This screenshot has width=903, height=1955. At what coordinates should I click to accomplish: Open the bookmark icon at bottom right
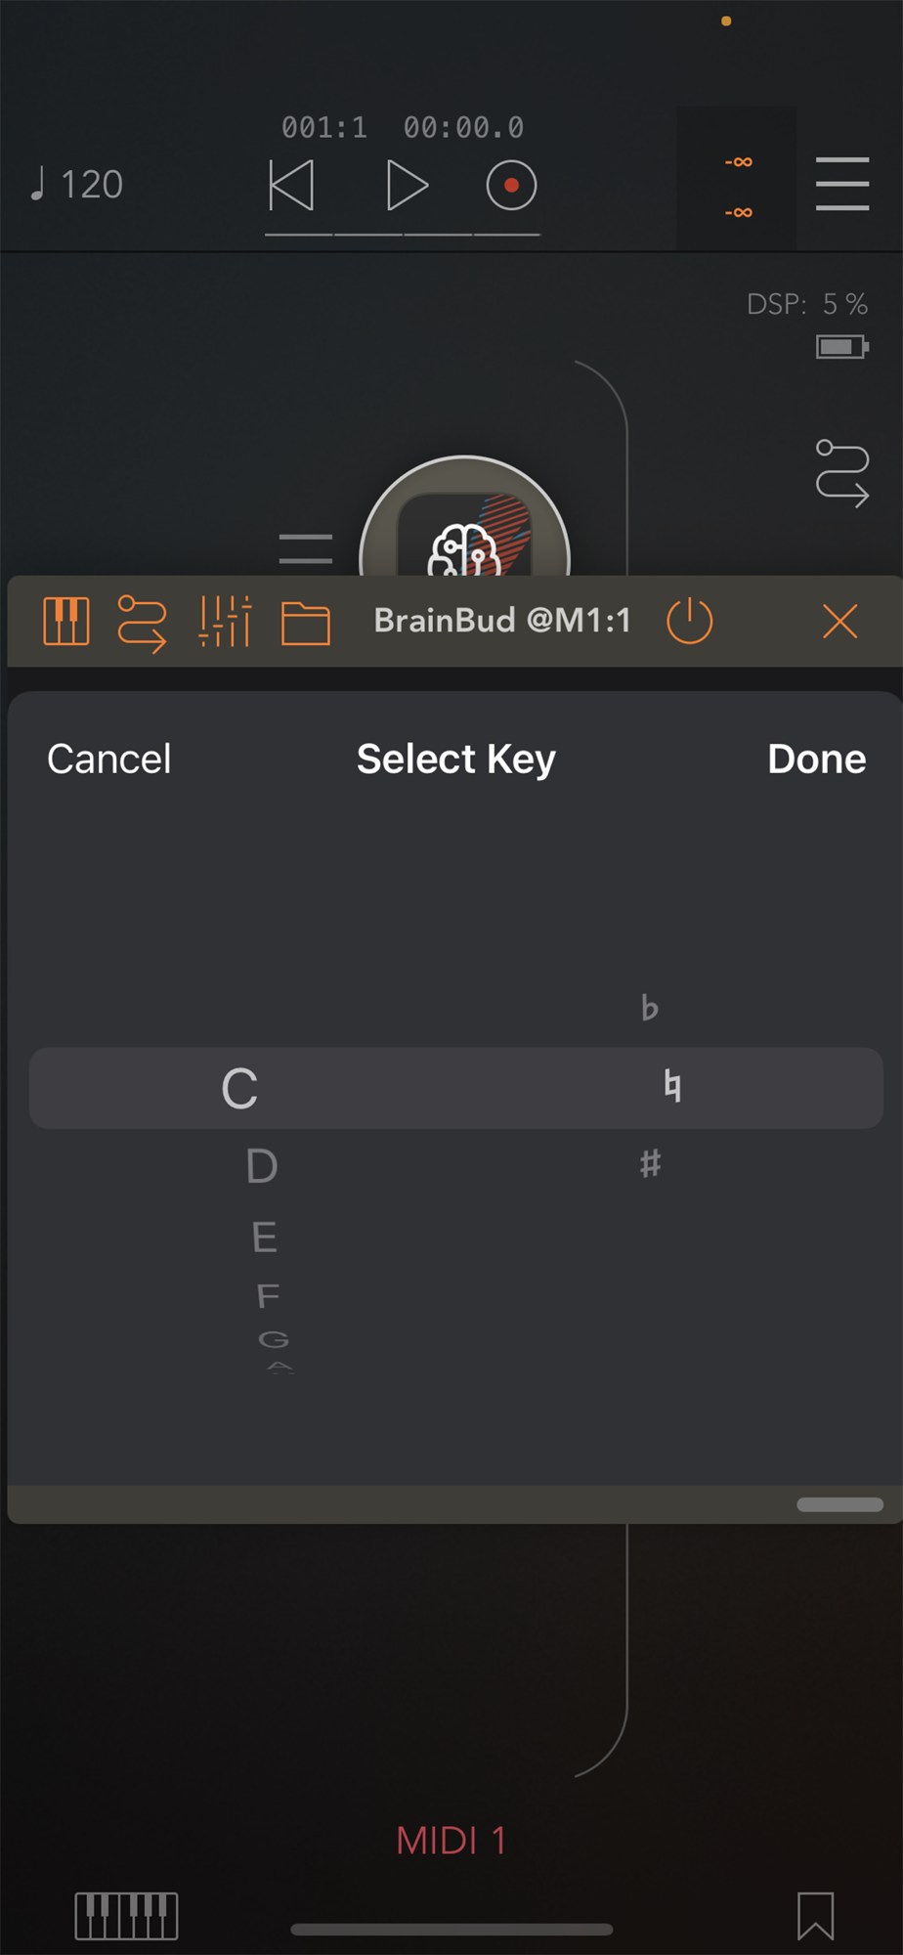(816, 1916)
